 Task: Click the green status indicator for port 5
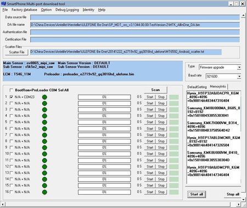(x=44, y=122)
